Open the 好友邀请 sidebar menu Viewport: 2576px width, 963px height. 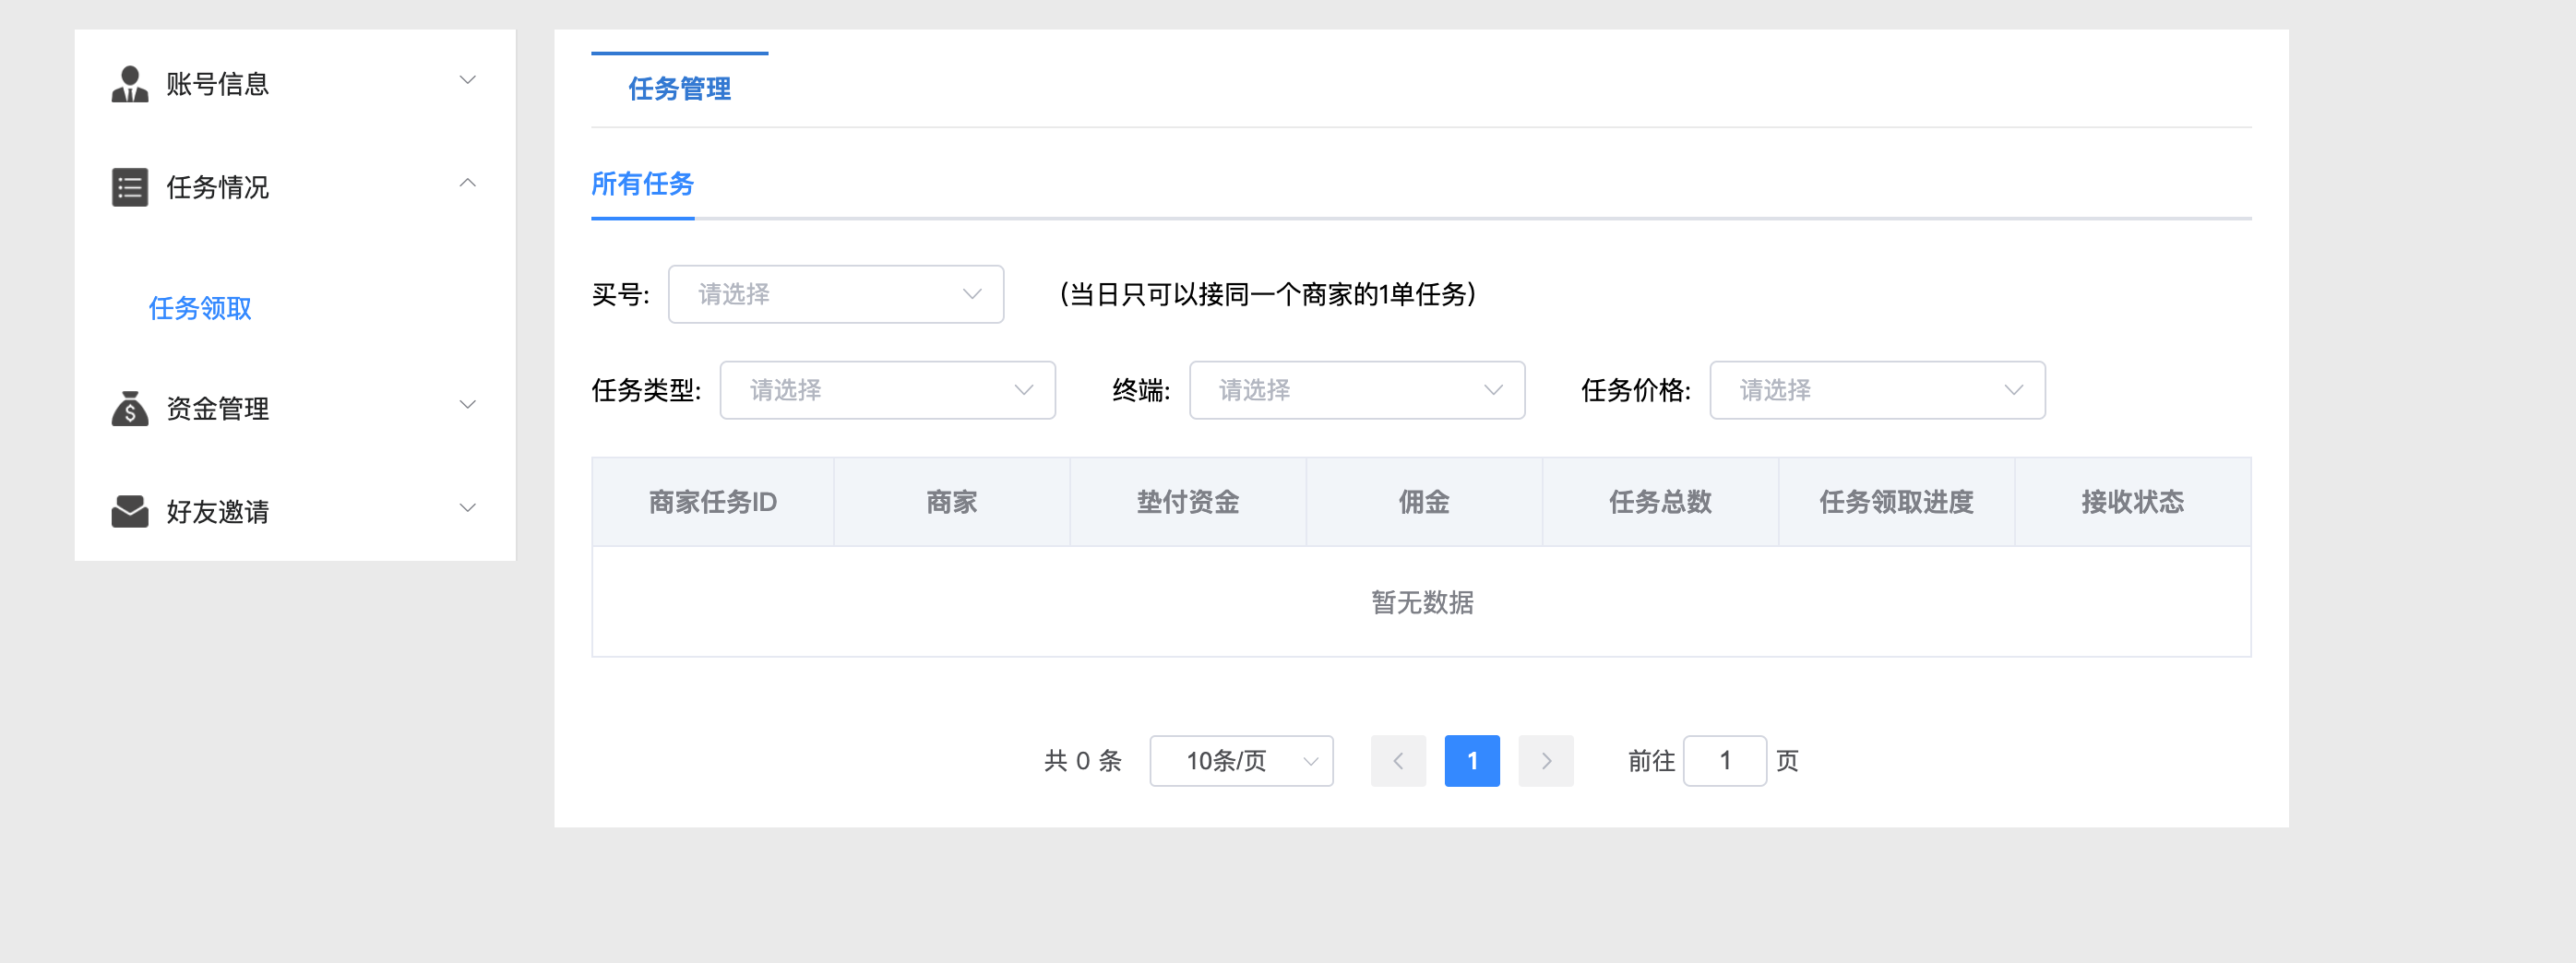[295, 511]
